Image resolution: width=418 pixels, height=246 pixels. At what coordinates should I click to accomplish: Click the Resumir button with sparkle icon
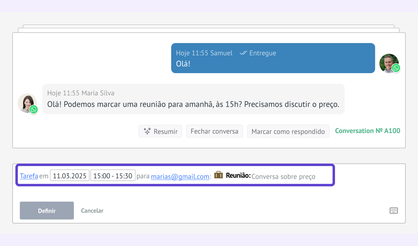pos(160,131)
